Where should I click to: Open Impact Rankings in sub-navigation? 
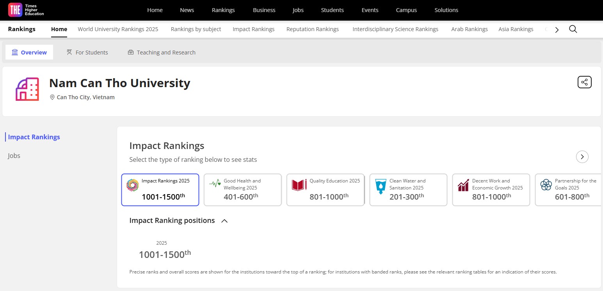pos(254,29)
